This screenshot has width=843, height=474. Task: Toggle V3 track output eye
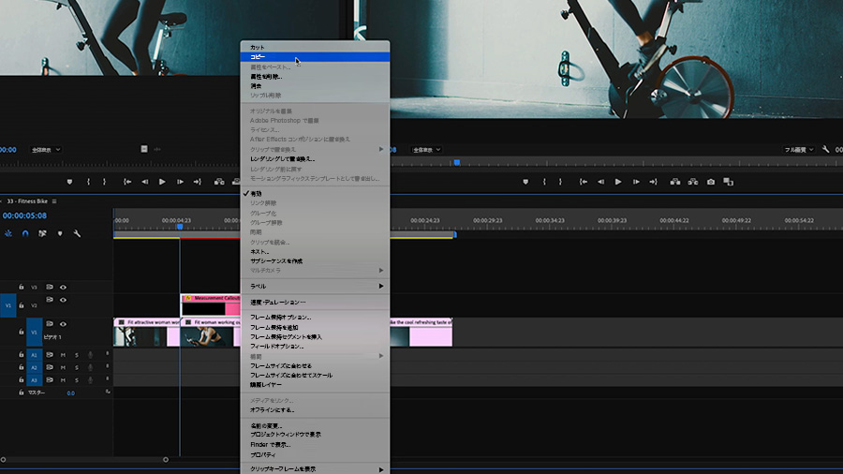coord(63,288)
